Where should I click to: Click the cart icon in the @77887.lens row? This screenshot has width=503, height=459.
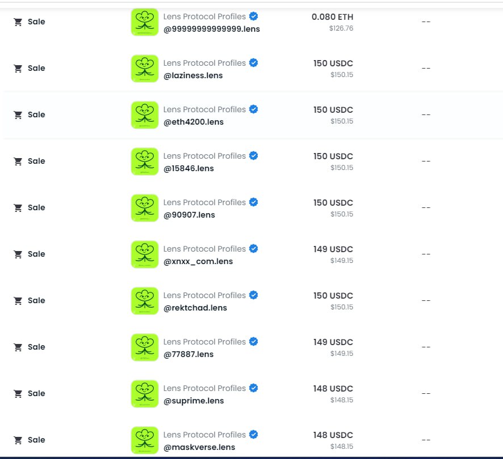(18, 347)
